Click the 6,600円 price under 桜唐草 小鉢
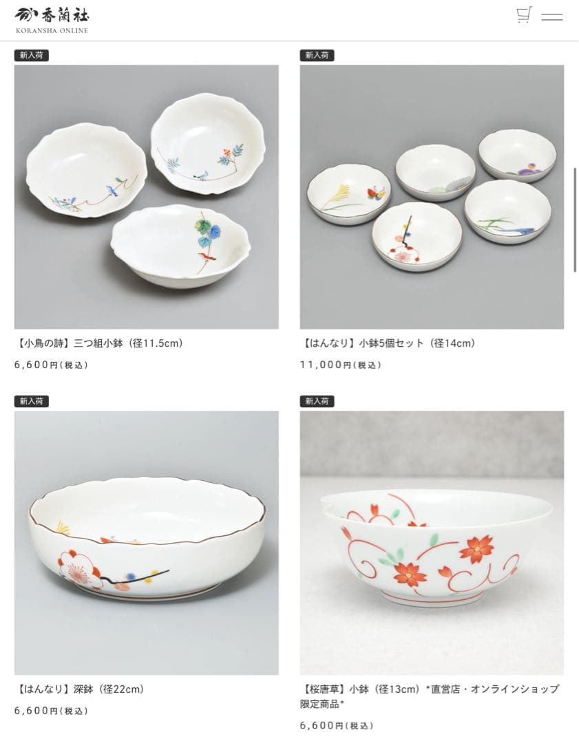This screenshot has width=579, height=743. pos(337,725)
